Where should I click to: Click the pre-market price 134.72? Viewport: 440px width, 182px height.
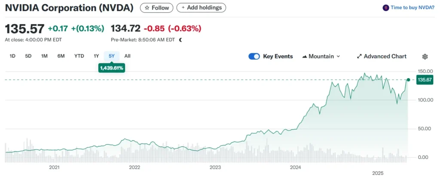pyautogui.click(x=125, y=28)
